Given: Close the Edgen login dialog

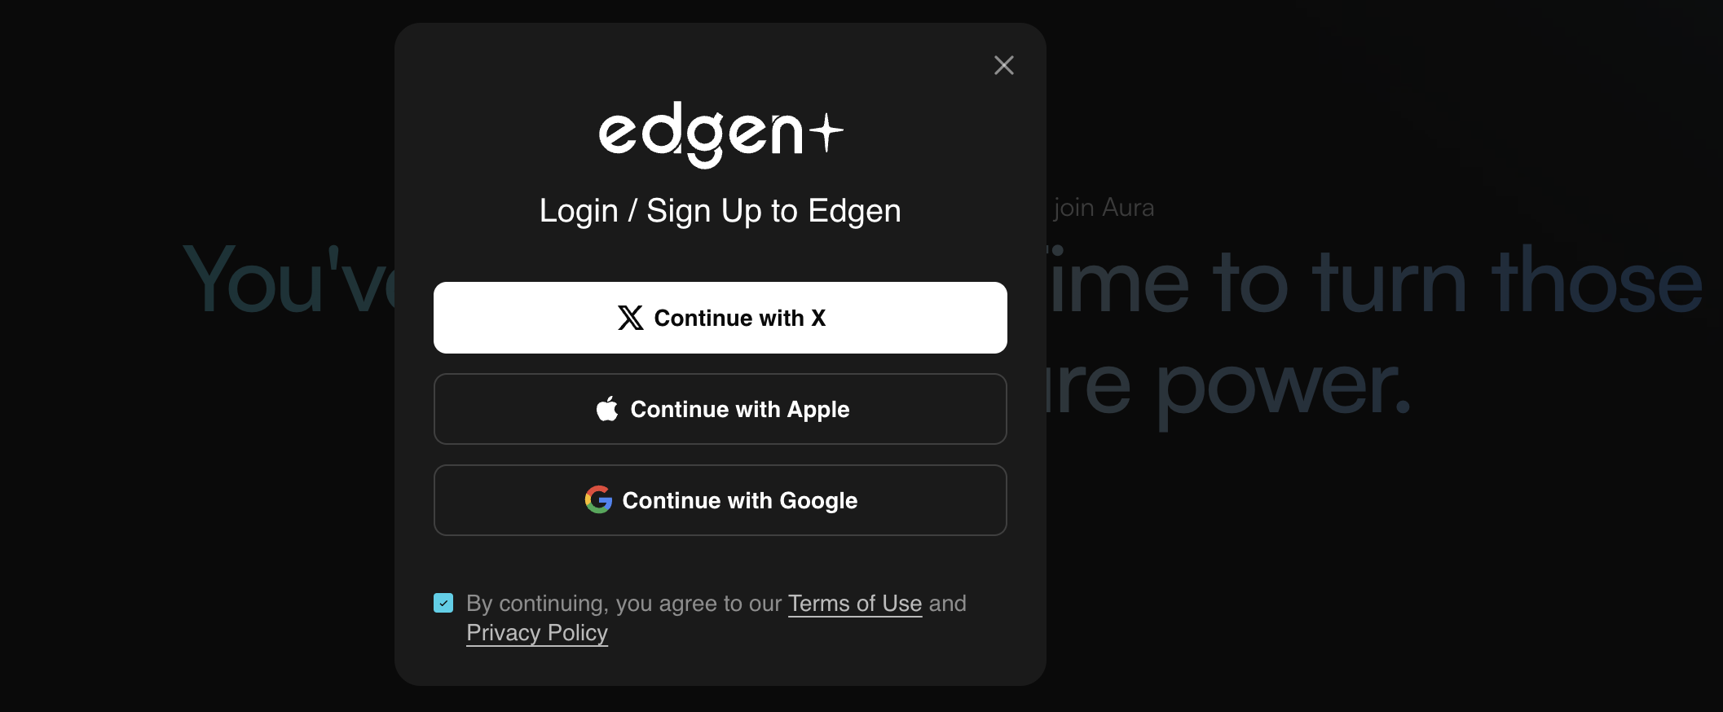Looking at the screenshot, I should (x=1003, y=65).
